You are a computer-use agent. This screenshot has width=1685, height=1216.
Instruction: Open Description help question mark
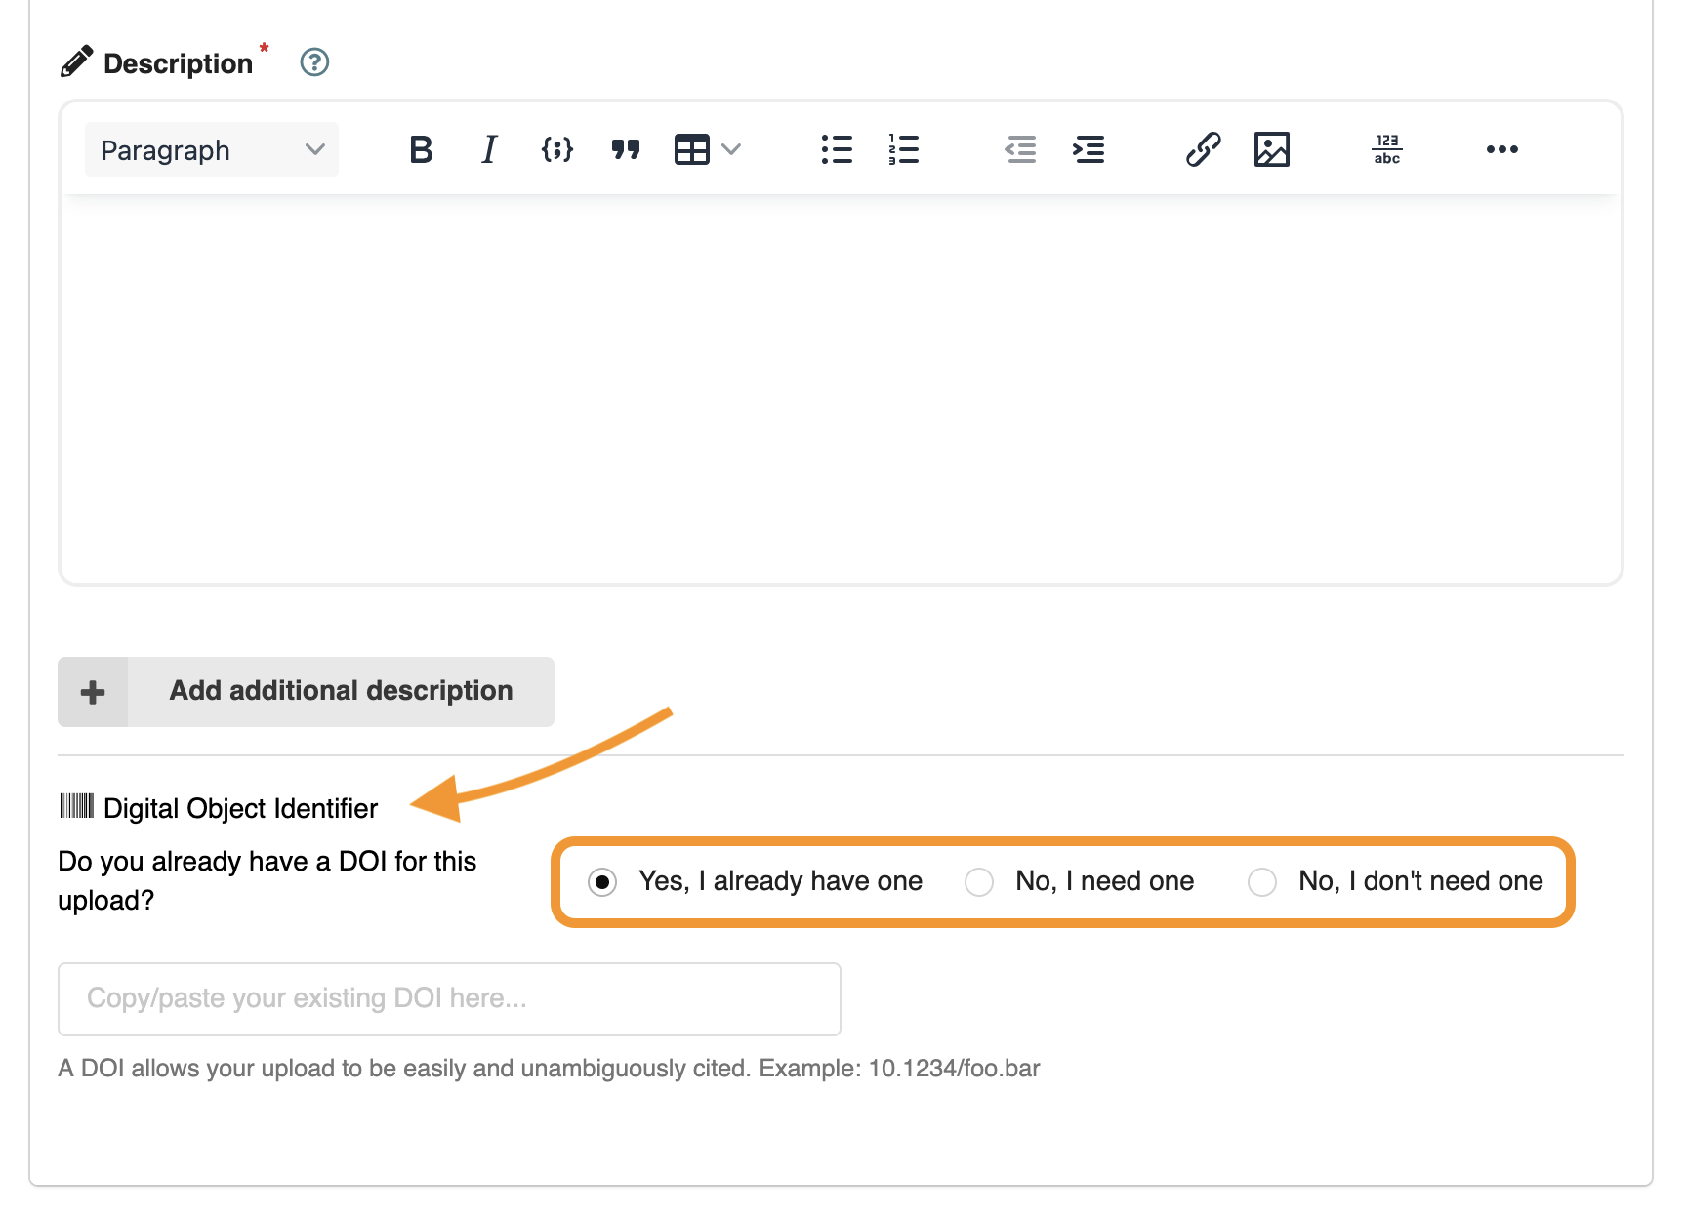coord(314,62)
